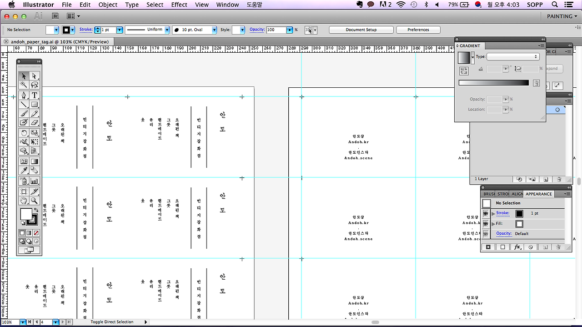Toggle Opacity visibility eye in Appearance panel
This screenshot has width=582, height=327.
point(486,234)
